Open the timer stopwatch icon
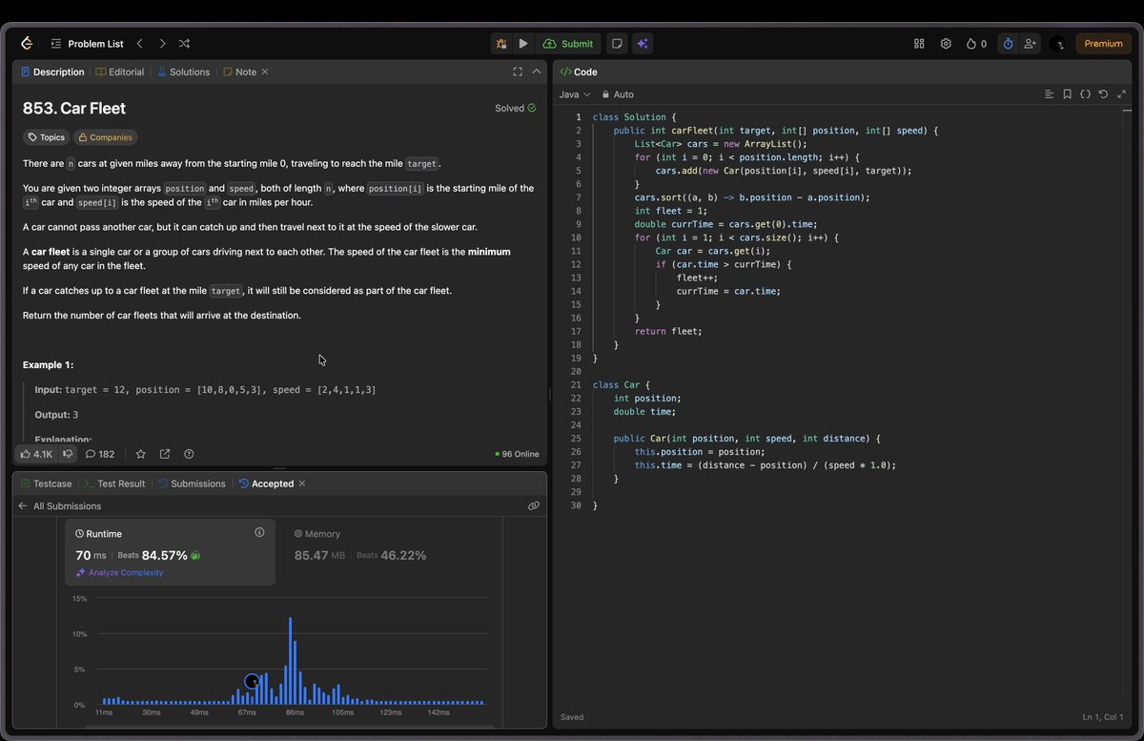The height and width of the screenshot is (741, 1144). tap(1007, 43)
